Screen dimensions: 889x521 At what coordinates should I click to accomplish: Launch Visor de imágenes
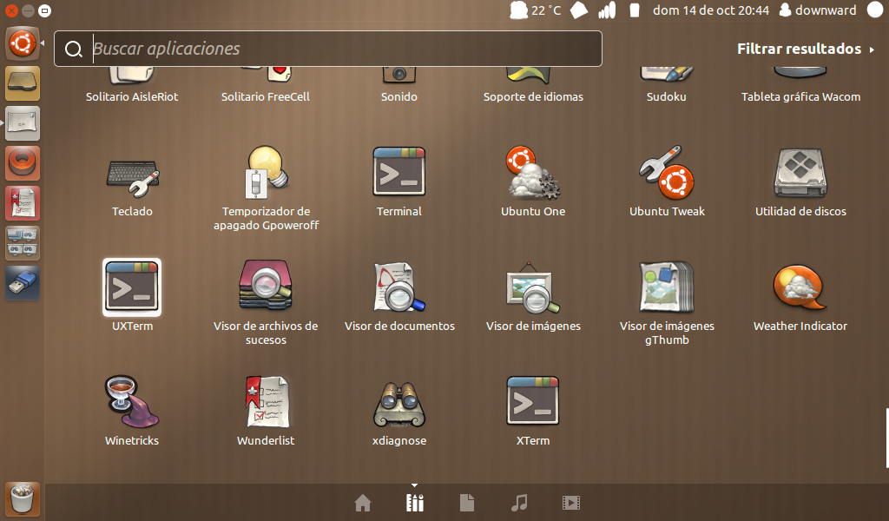(533, 287)
